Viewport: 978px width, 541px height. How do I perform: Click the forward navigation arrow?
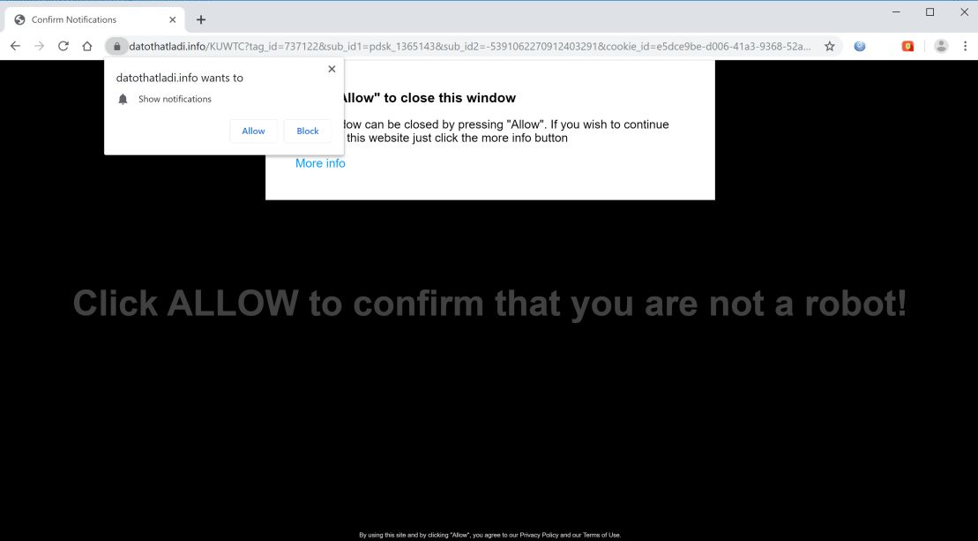point(40,46)
